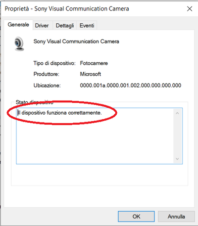The width and height of the screenshot is (198, 226).
Task: Click the status box scroll up arrow
Action: click(x=177, y=113)
